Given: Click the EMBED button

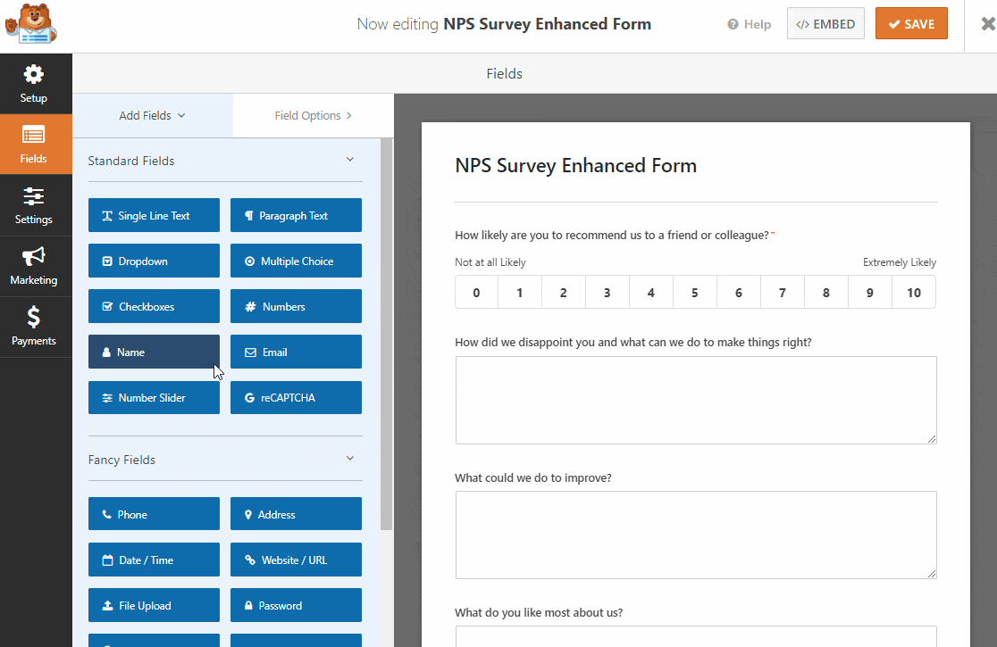Looking at the screenshot, I should (825, 23).
